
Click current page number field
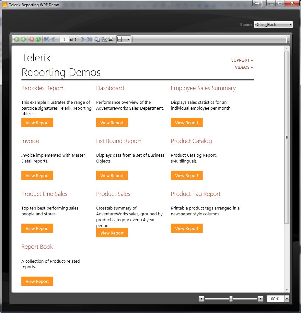point(64,40)
